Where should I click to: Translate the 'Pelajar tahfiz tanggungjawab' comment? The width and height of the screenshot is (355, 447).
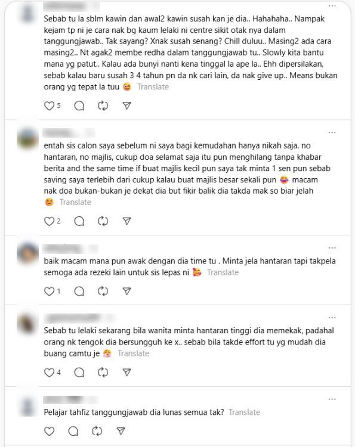coord(244,412)
